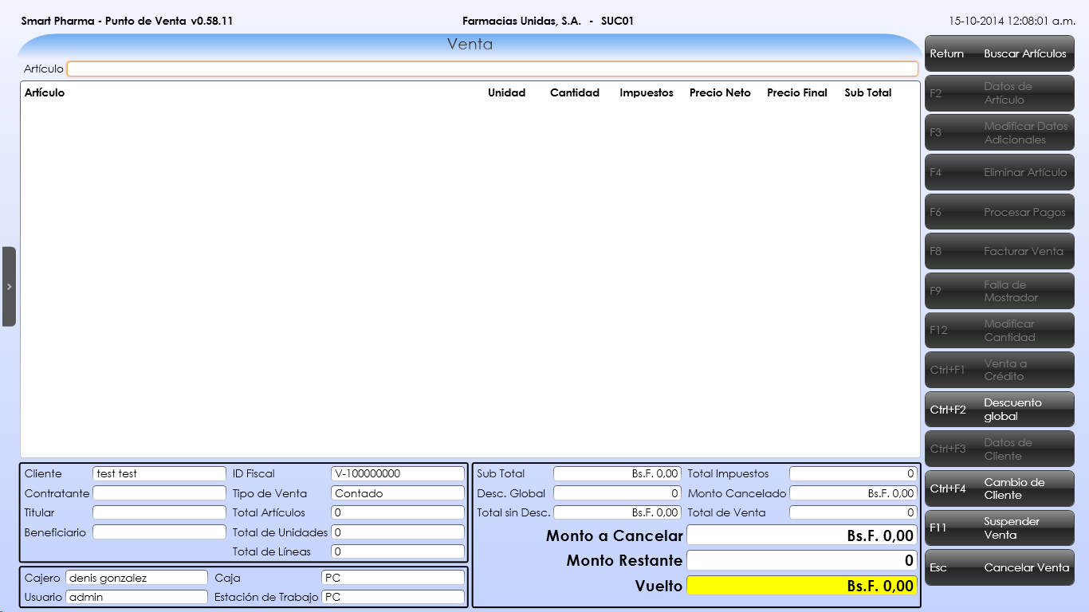Click the Total sin Desc. field

point(617,512)
